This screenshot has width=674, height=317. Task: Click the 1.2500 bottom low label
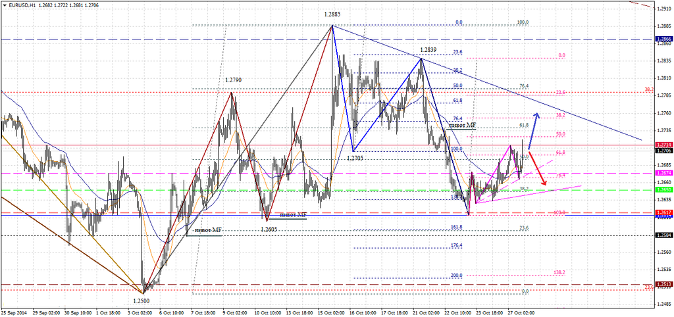tap(142, 301)
